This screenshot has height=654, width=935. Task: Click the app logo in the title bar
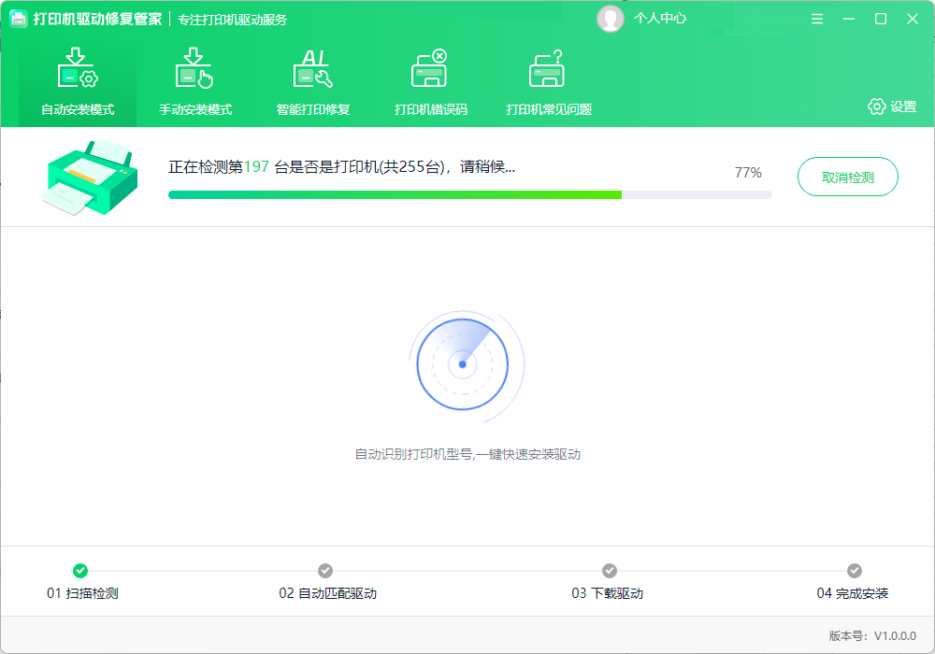click(x=18, y=18)
